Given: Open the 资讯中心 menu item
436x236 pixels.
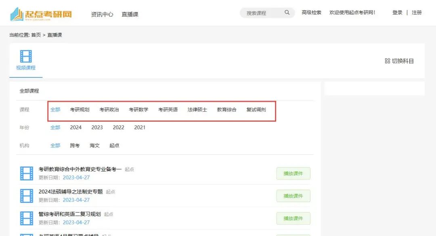Looking at the screenshot, I should pos(102,14).
